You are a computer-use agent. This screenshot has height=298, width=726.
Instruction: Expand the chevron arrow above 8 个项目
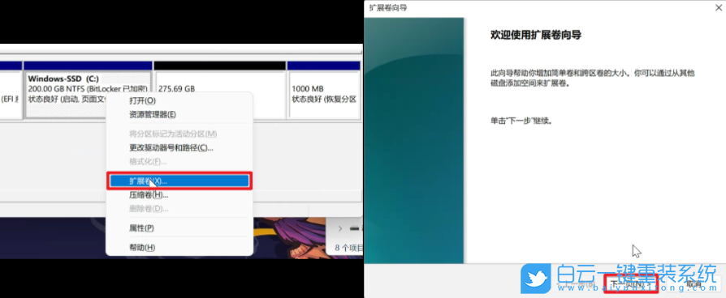pyautogui.click(x=340, y=228)
